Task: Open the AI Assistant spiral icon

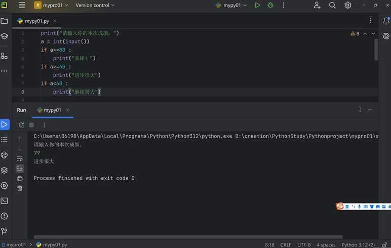Action: pyautogui.click(x=386, y=36)
